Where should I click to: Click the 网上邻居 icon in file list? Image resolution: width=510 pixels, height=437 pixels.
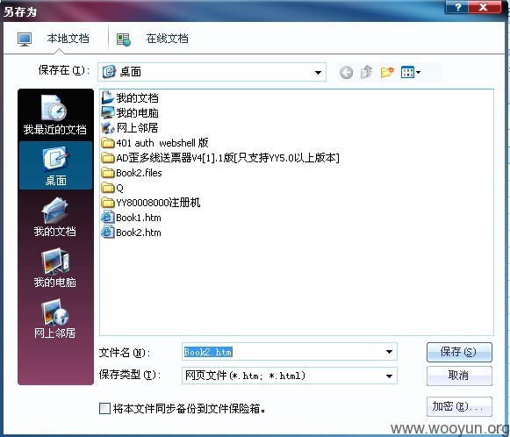pyautogui.click(x=108, y=128)
